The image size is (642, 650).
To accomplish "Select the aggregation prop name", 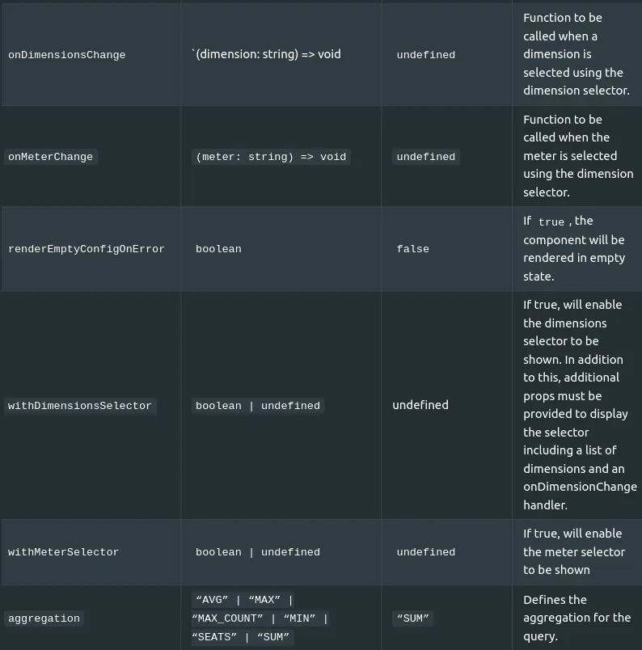I will (44, 618).
